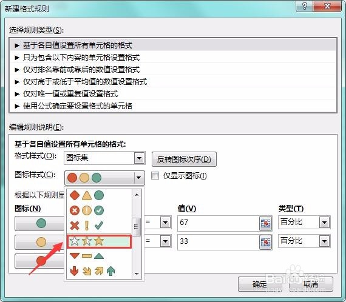Screen dimensions: 346x302
Task: Select rule 仅对排名靠前或靠后的数值设置格式
Action: (173, 70)
